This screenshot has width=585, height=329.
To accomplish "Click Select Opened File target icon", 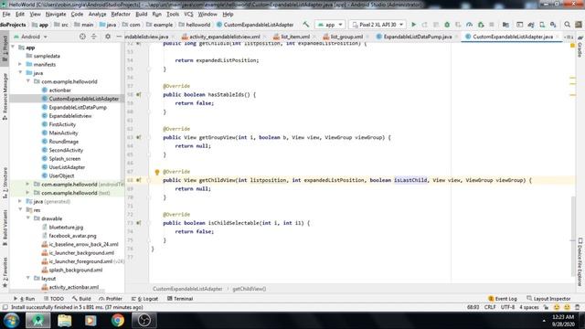I will [x=82, y=37].
